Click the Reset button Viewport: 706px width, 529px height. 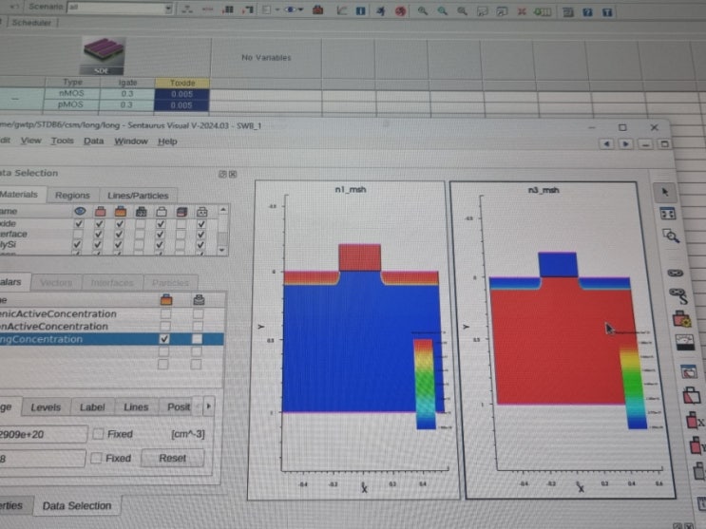click(172, 459)
